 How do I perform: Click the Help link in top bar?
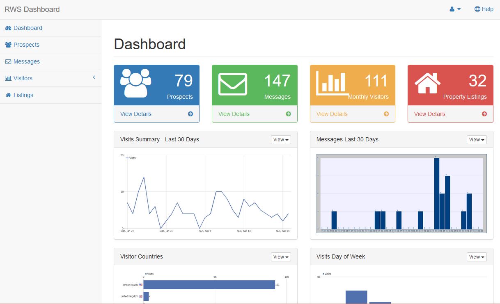coord(484,9)
